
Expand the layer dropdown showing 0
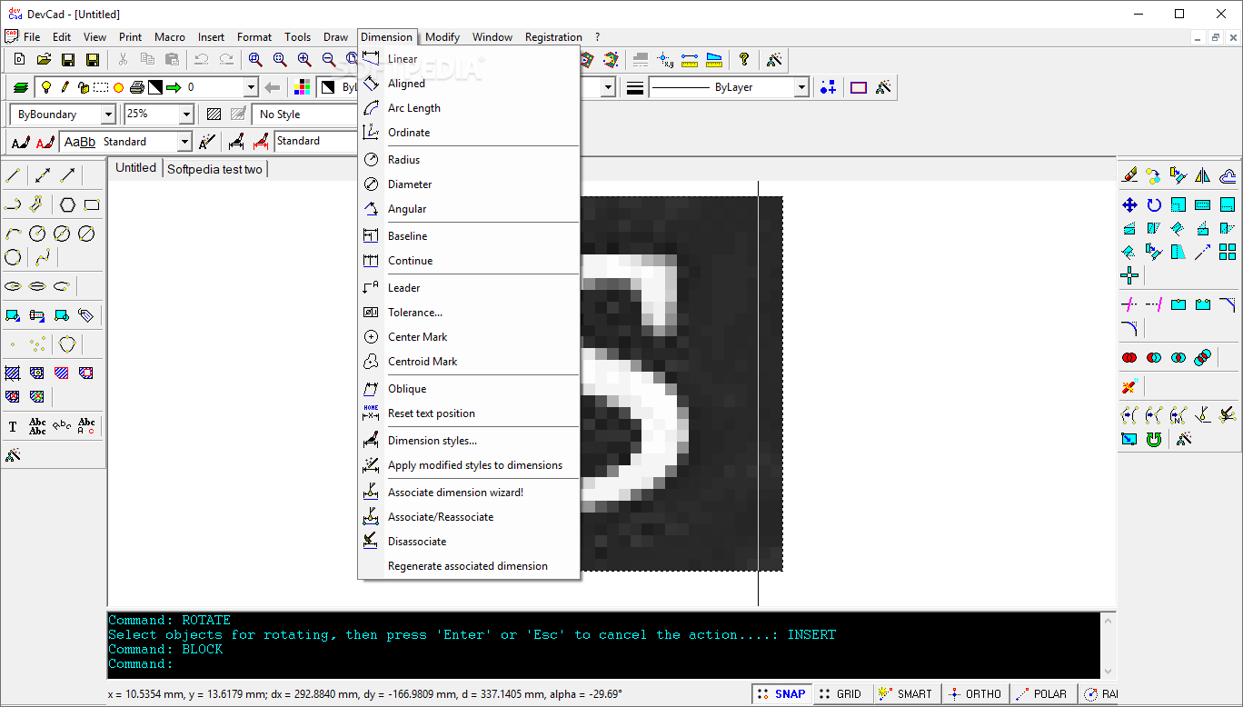click(251, 87)
